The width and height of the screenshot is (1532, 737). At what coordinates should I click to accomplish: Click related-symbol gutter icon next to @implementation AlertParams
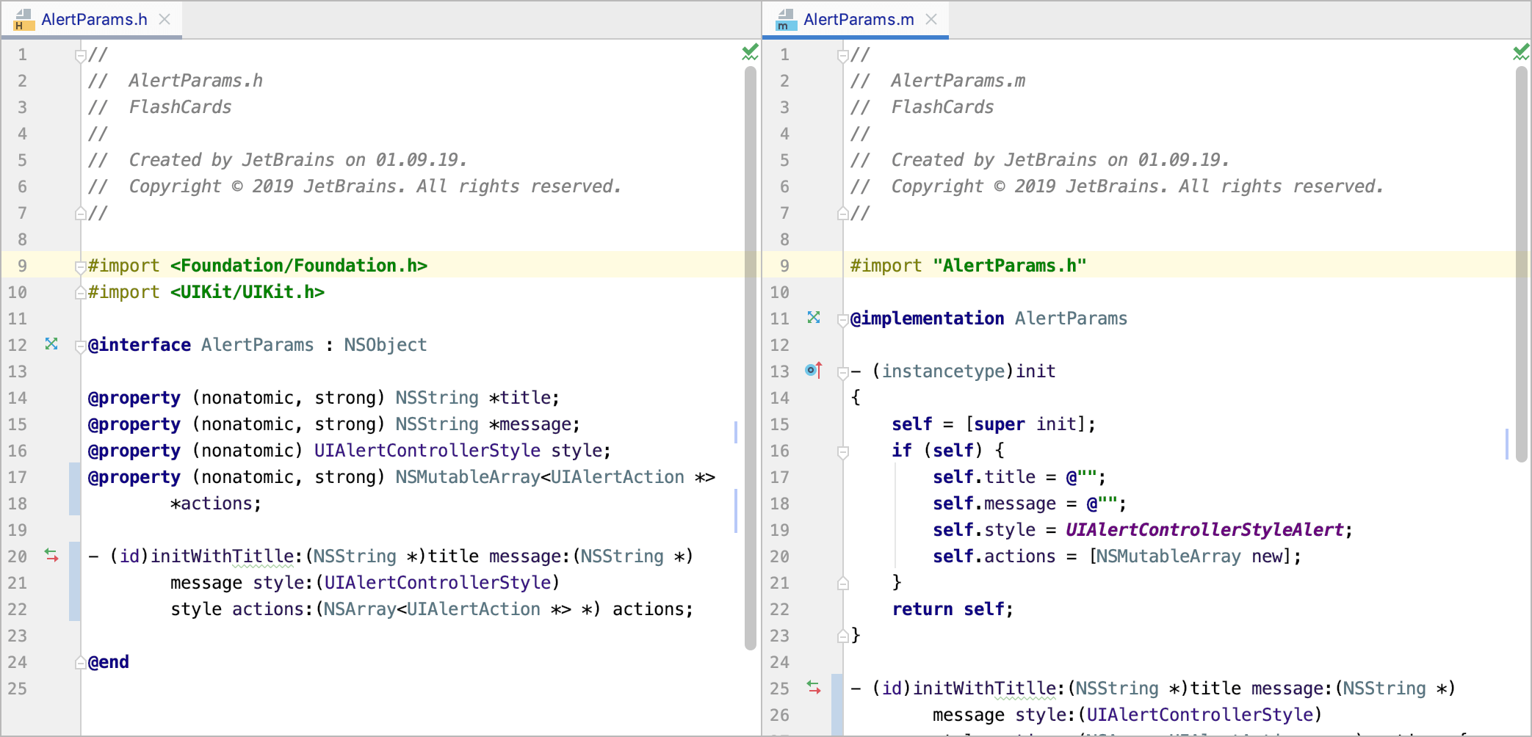[x=814, y=317]
